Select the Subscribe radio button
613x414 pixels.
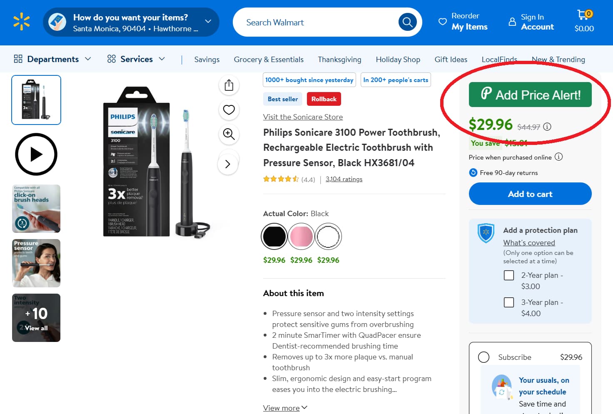pyautogui.click(x=483, y=357)
